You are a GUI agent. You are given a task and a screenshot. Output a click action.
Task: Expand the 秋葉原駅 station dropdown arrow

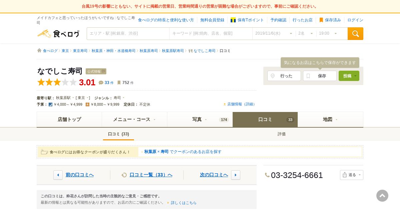(x=73, y=98)
